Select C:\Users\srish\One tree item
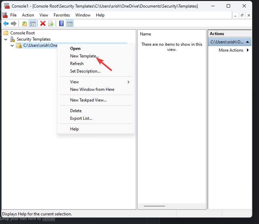The height and width of the screenshot is (224, 259). [40, 45]
